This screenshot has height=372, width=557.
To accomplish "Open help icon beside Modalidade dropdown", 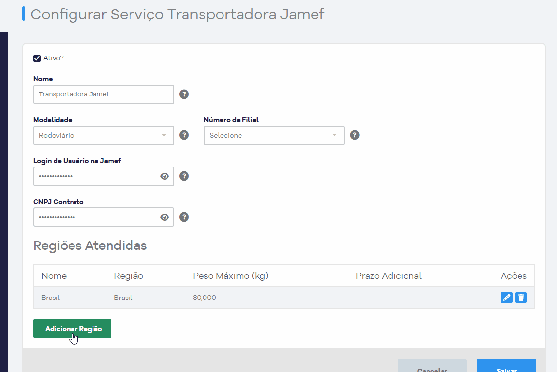I will point(184,135).
